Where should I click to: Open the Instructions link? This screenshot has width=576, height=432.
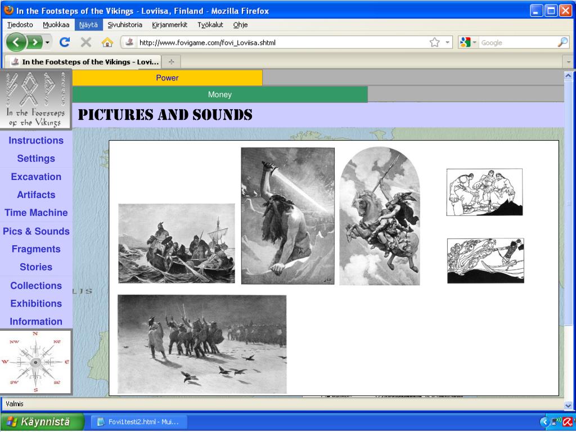[x=36, y=140]
